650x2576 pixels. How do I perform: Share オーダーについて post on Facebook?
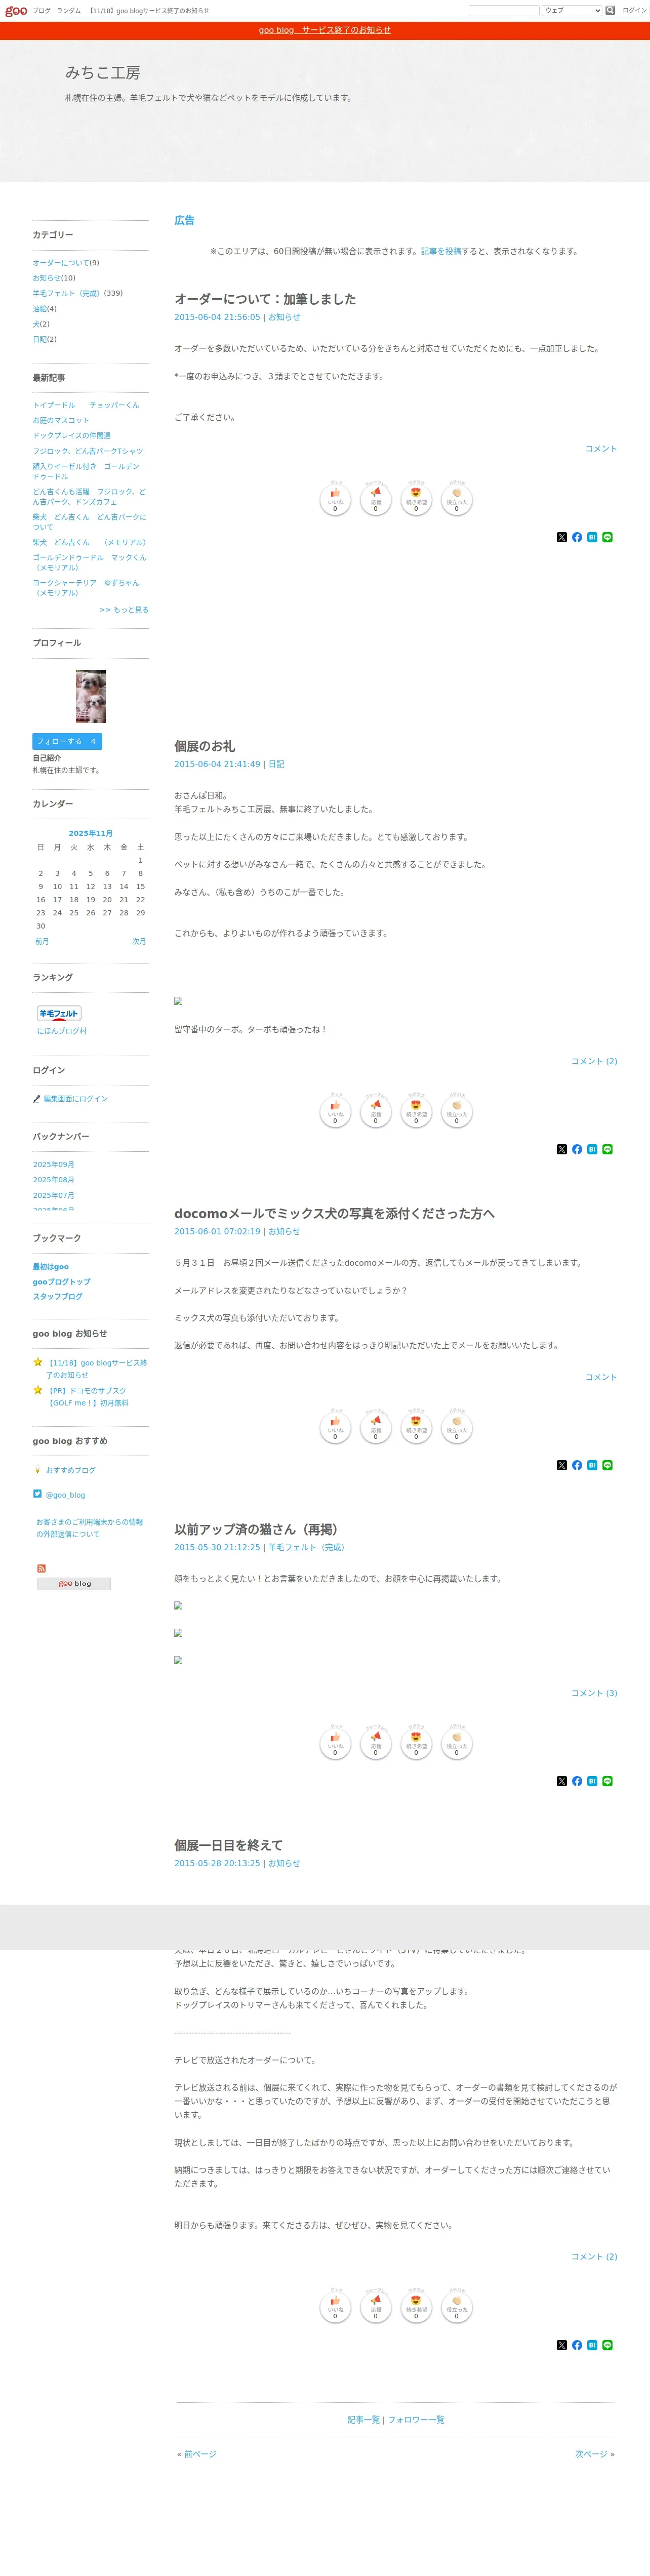(577, 537)
